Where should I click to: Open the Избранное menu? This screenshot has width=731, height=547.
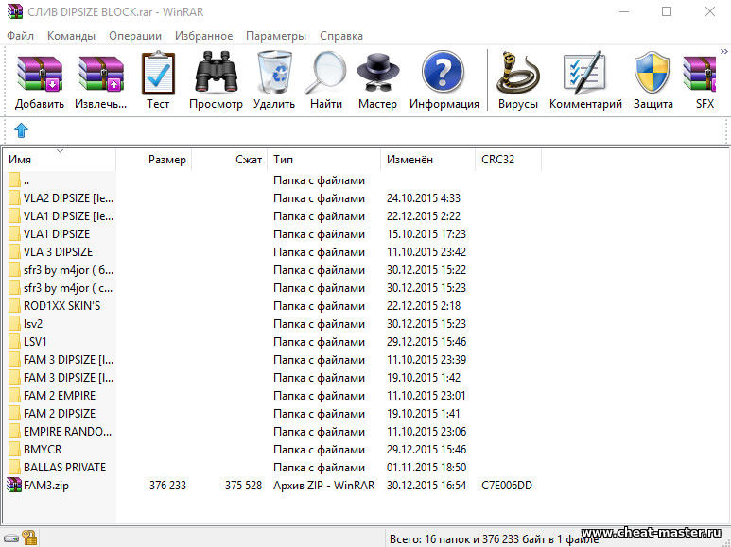point(203,36)
